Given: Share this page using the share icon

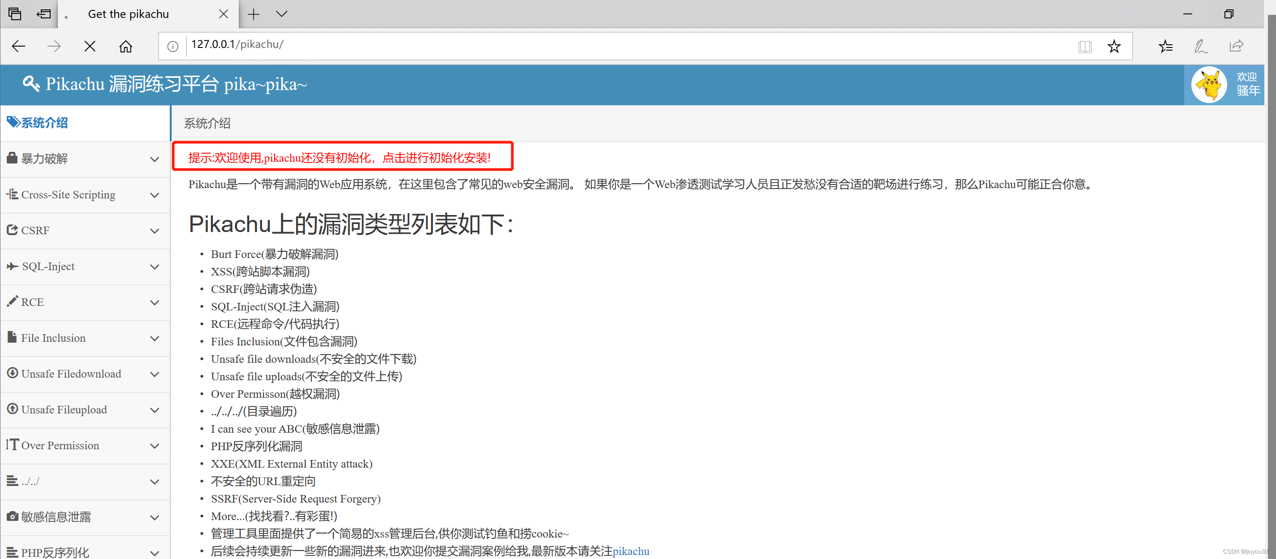Looking at the screenshot, I should click(1237, 47).
